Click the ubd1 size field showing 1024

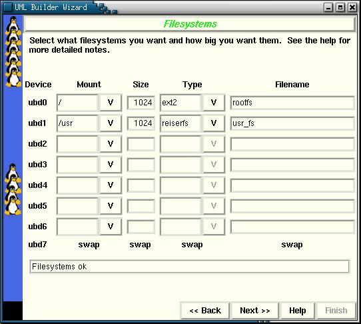pos(141,123)
